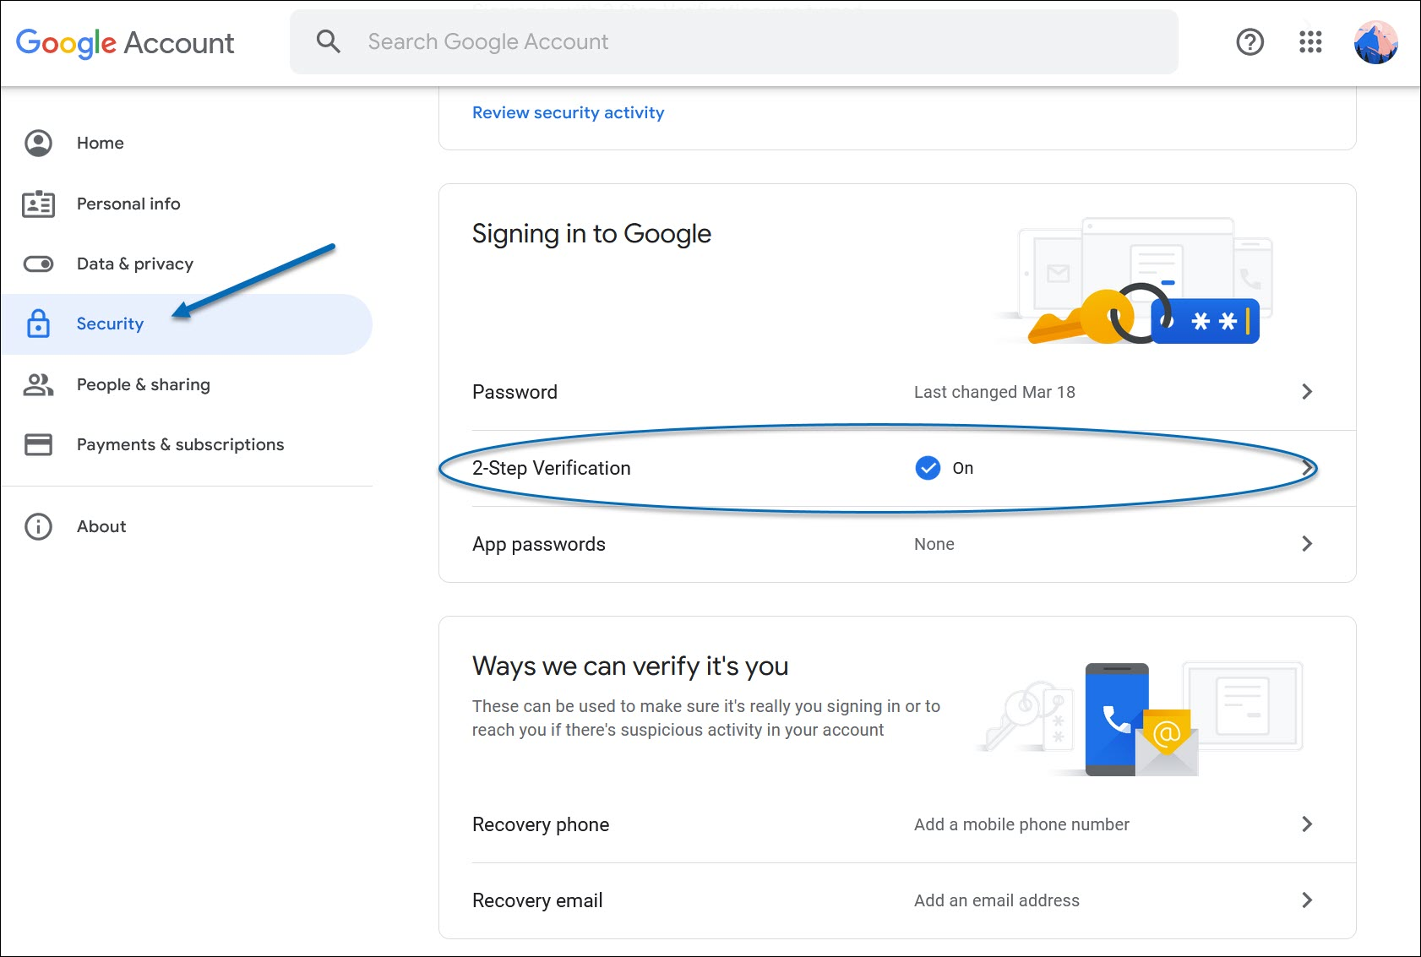Viewport: 1421px width, 957px height.
Task: Click the Payments credit card icon
Action: click(38, 444)
